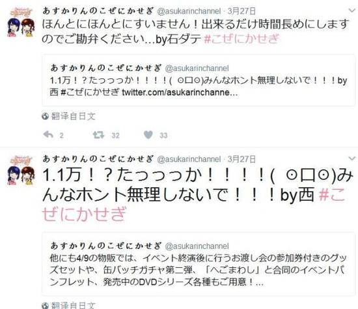The height and width of the screenshot is (309, 358).
Task: Open the second tweet's 3月27日 timestamp
Action: click(x=241, y=159)
